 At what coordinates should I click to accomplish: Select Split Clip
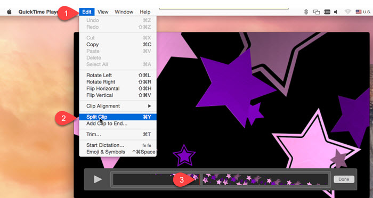coord(118,117)
